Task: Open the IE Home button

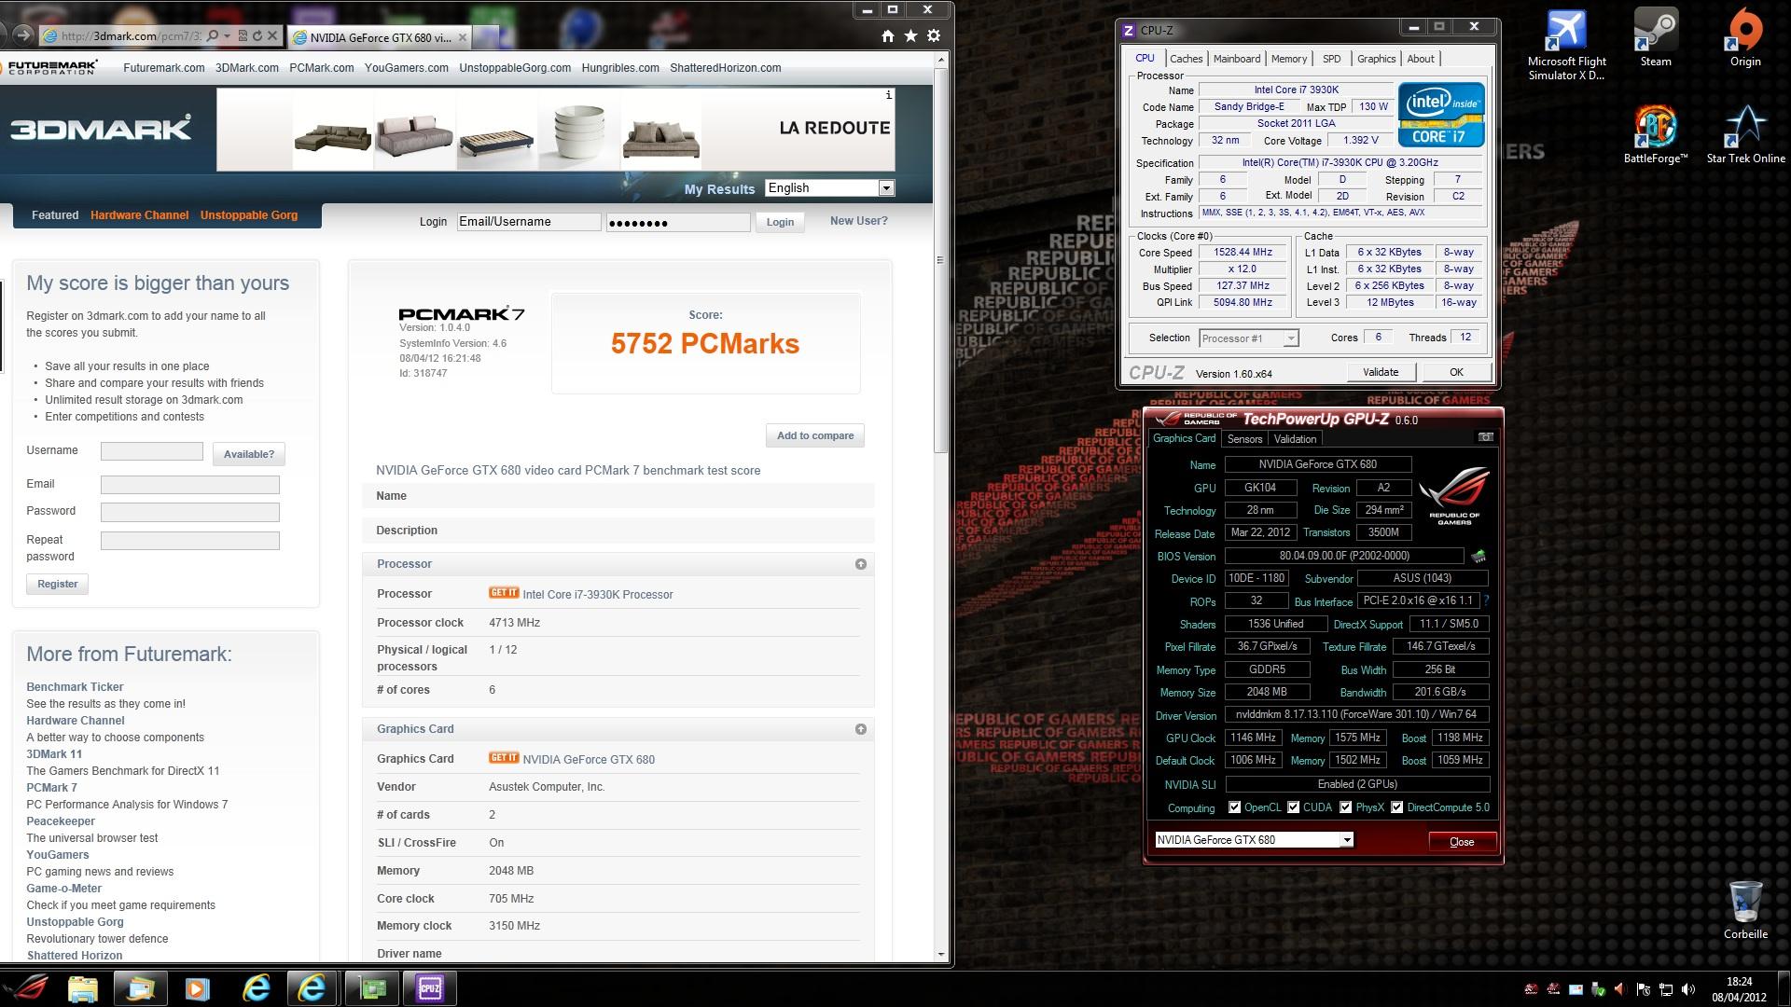Action: (888, 36)
